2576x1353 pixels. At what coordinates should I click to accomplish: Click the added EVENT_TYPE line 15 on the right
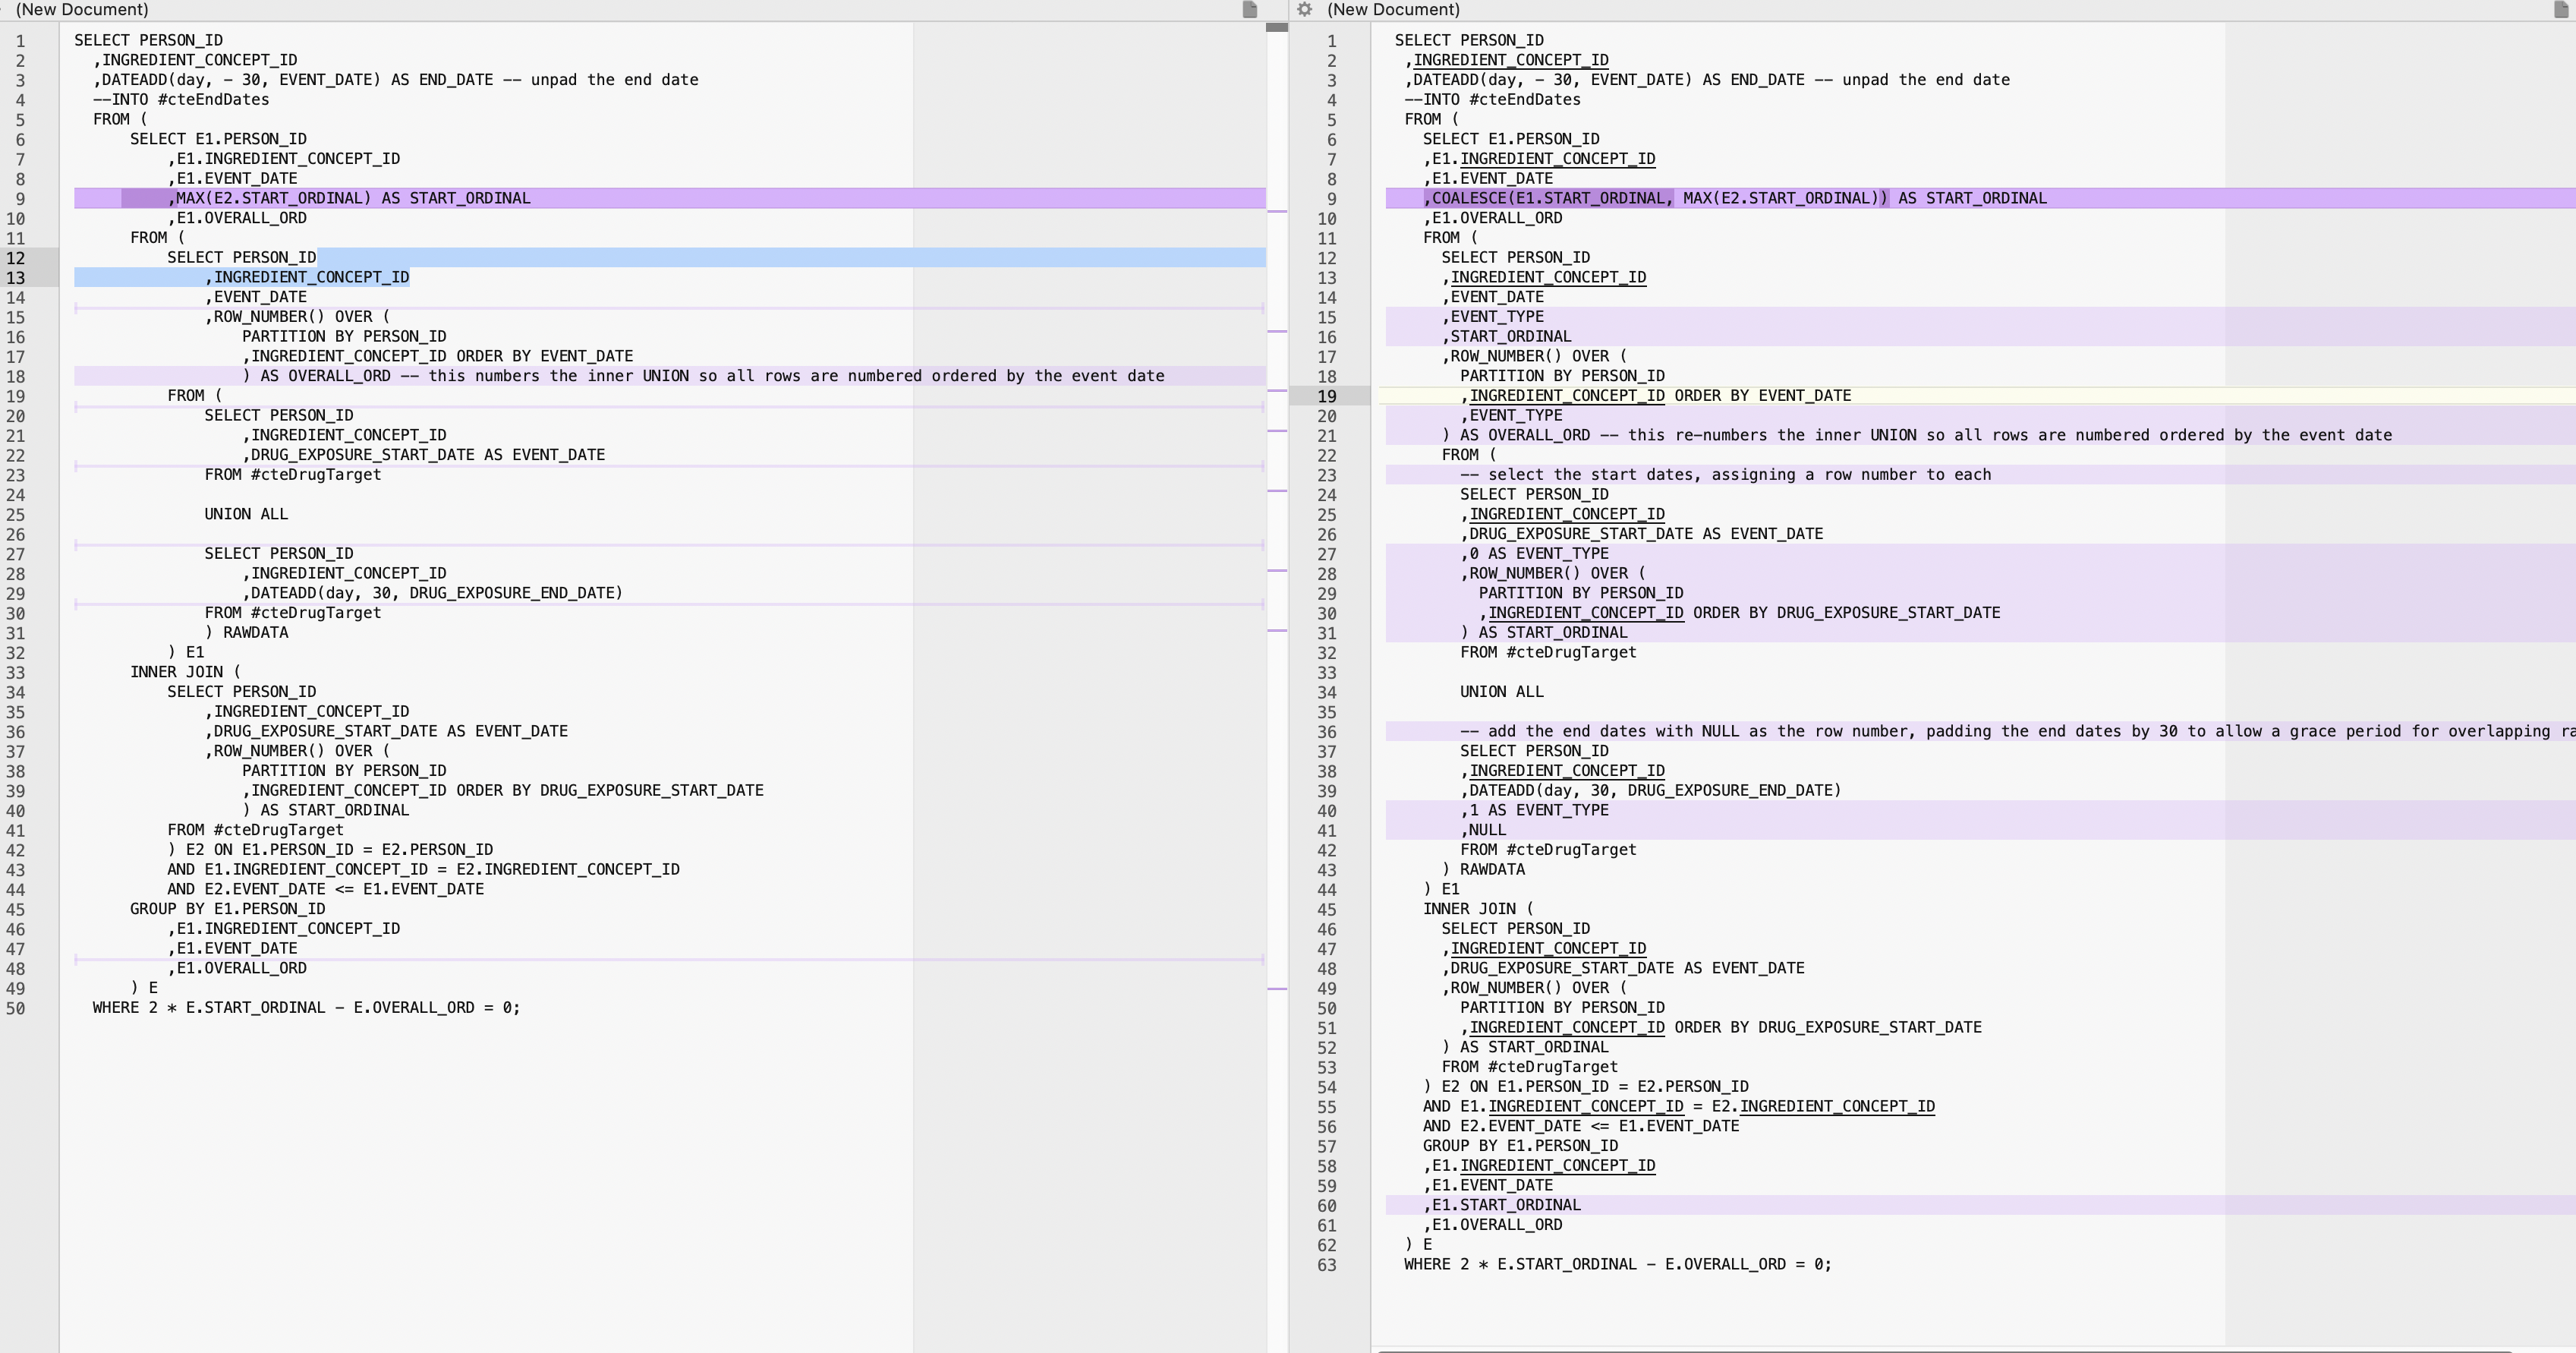1496,316
